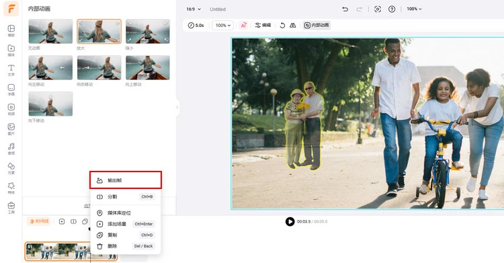The image size is (504, 263).
Task: Click the AI tools icon
Action: 244,25
